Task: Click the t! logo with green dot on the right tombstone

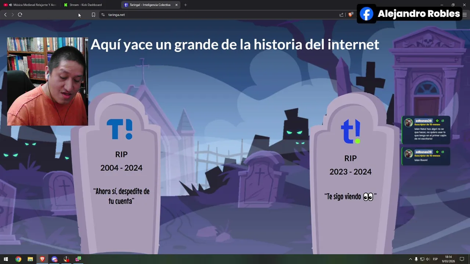Action: (350, 131)
